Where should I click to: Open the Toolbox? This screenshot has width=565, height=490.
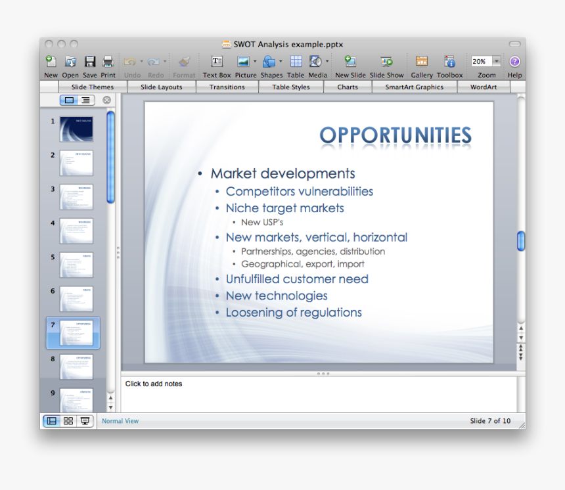(450, 62)
